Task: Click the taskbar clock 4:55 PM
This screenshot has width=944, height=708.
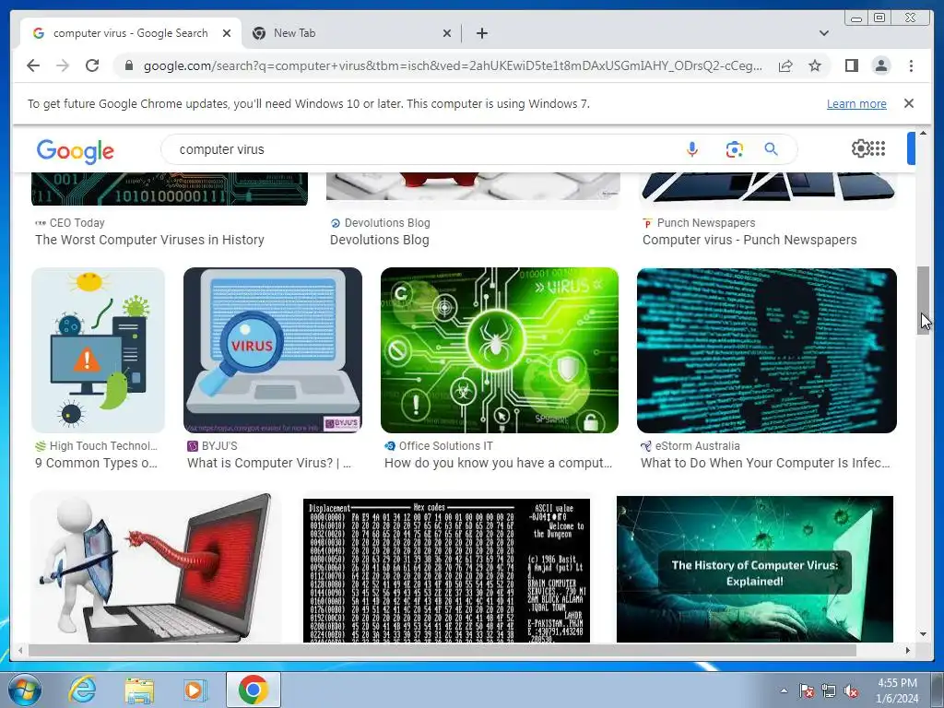Action: [897, 690]
